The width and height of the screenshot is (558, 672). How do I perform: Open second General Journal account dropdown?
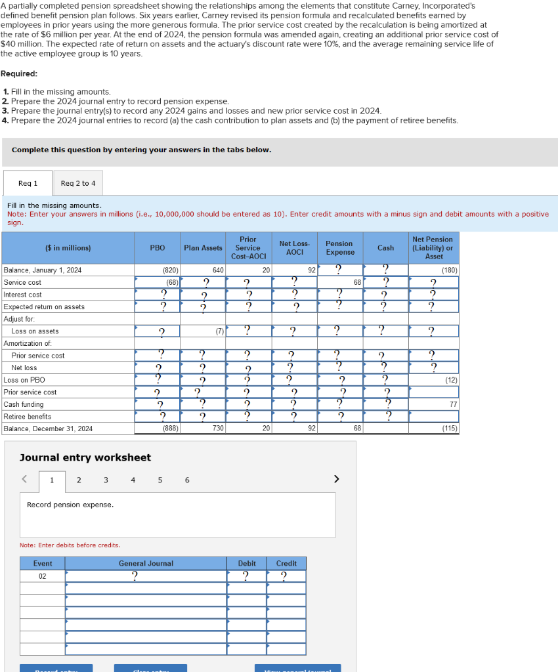click(146, 588)
